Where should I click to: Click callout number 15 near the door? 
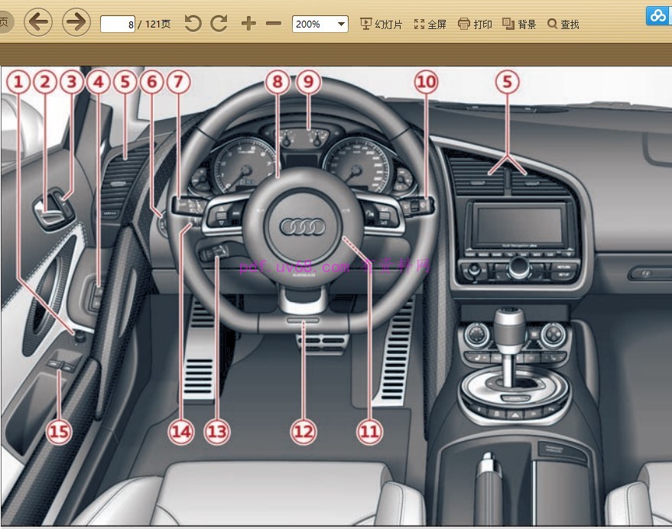[59, 431]
